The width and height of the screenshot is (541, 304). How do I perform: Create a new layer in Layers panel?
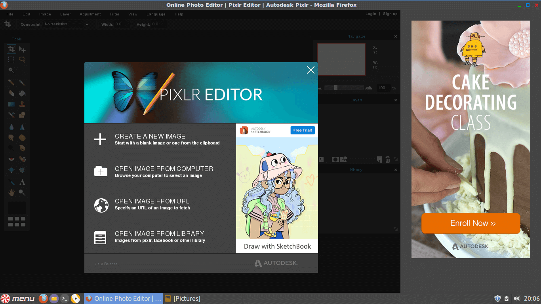click(x=379, y=160)
